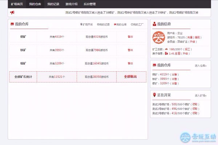The image size is (218, 145).
Task: Click 出售 beside sidebar 银矿 3209个
Action: pos(174,84)
